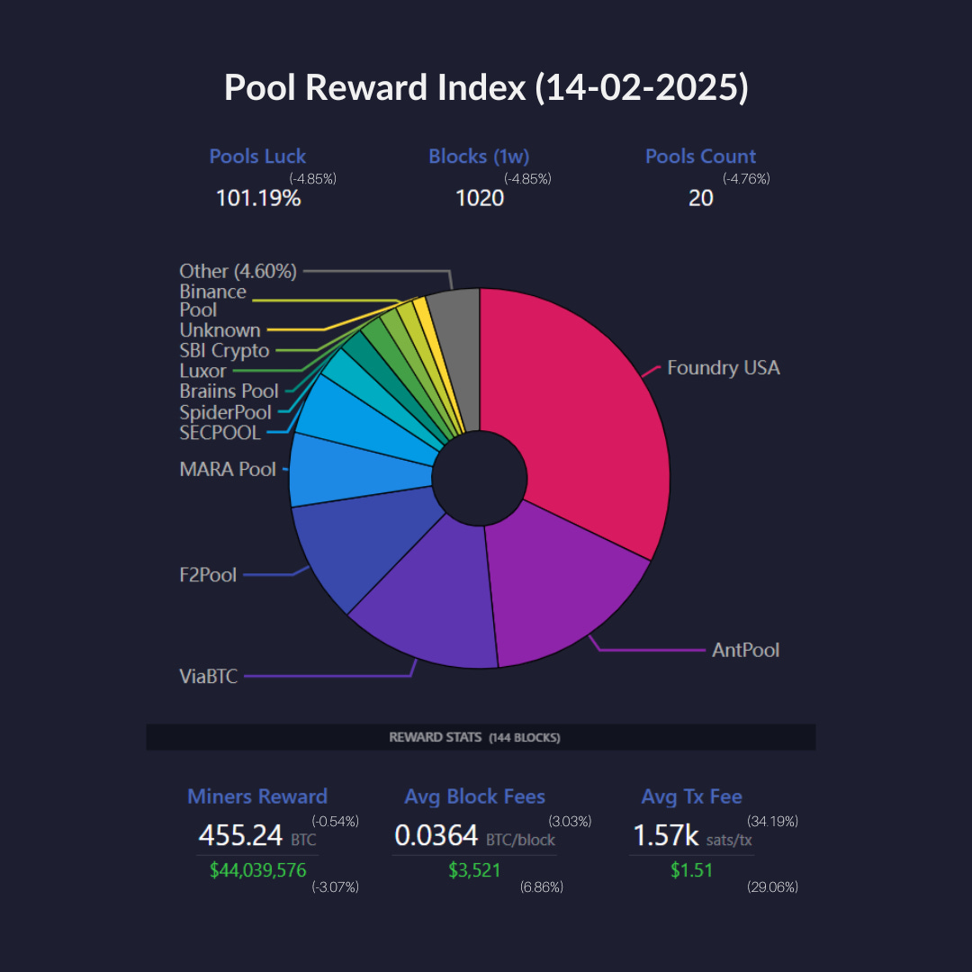Screen dimensions: 972x972
Task: Click the MARA Pool label
Action: [x=228, y=469]
